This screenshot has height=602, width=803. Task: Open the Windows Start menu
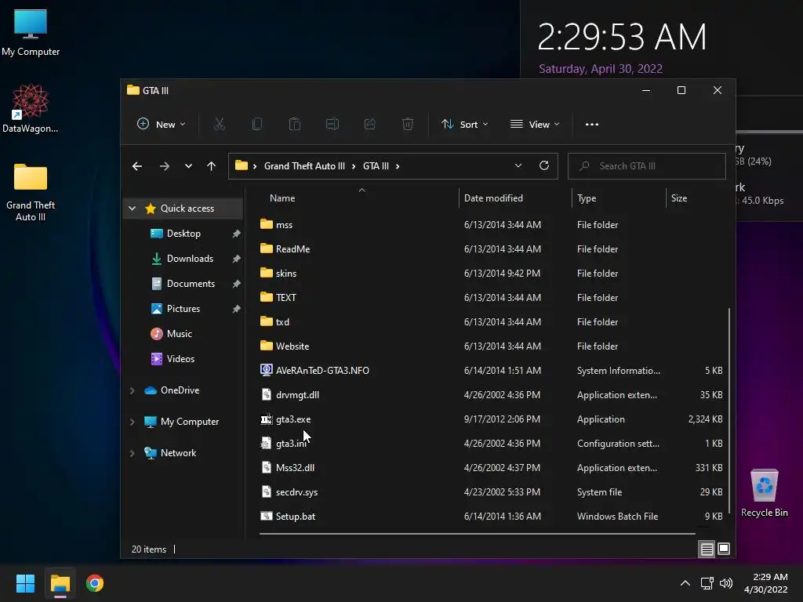25,583
